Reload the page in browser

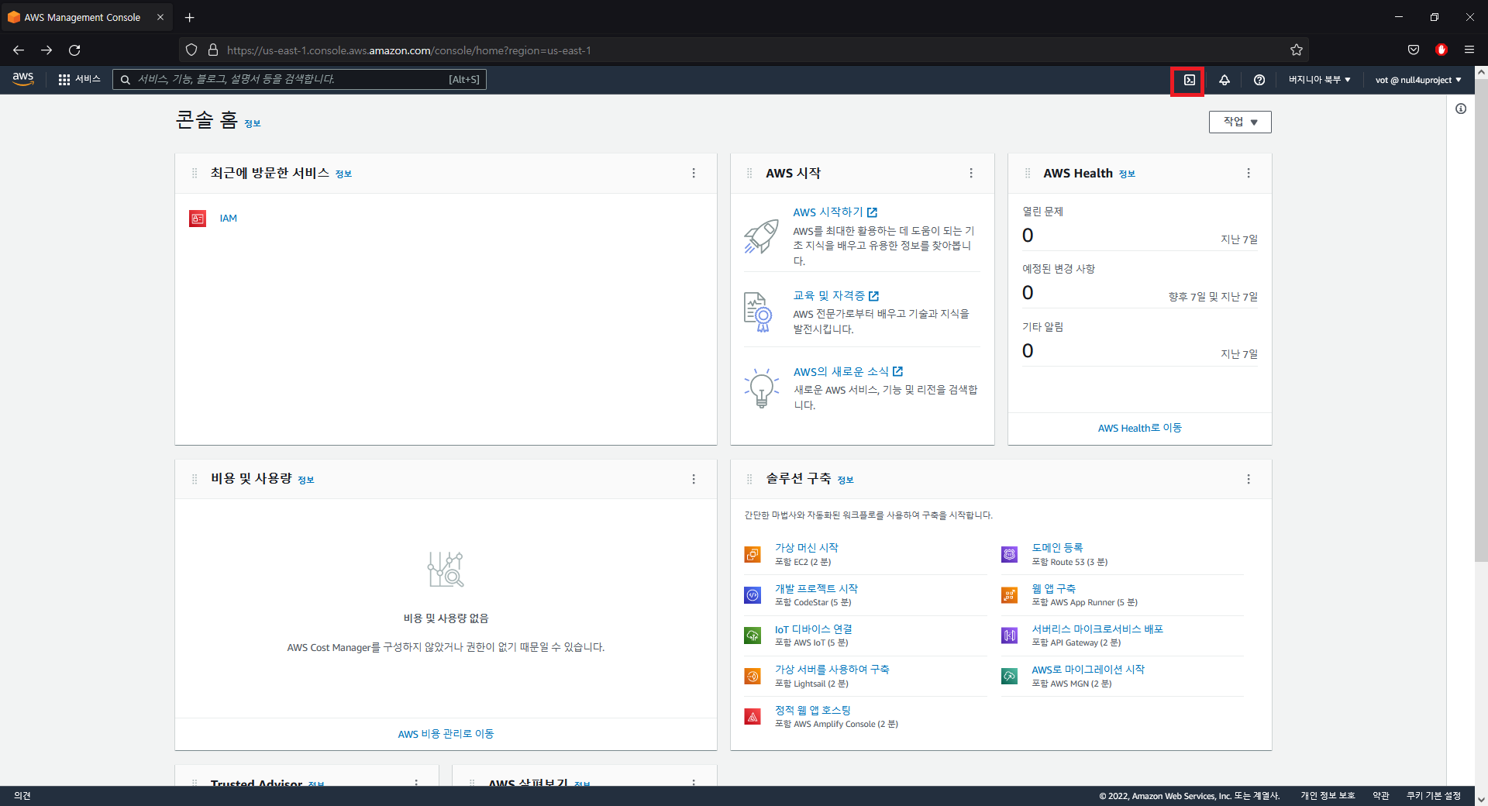click(74, 50)
